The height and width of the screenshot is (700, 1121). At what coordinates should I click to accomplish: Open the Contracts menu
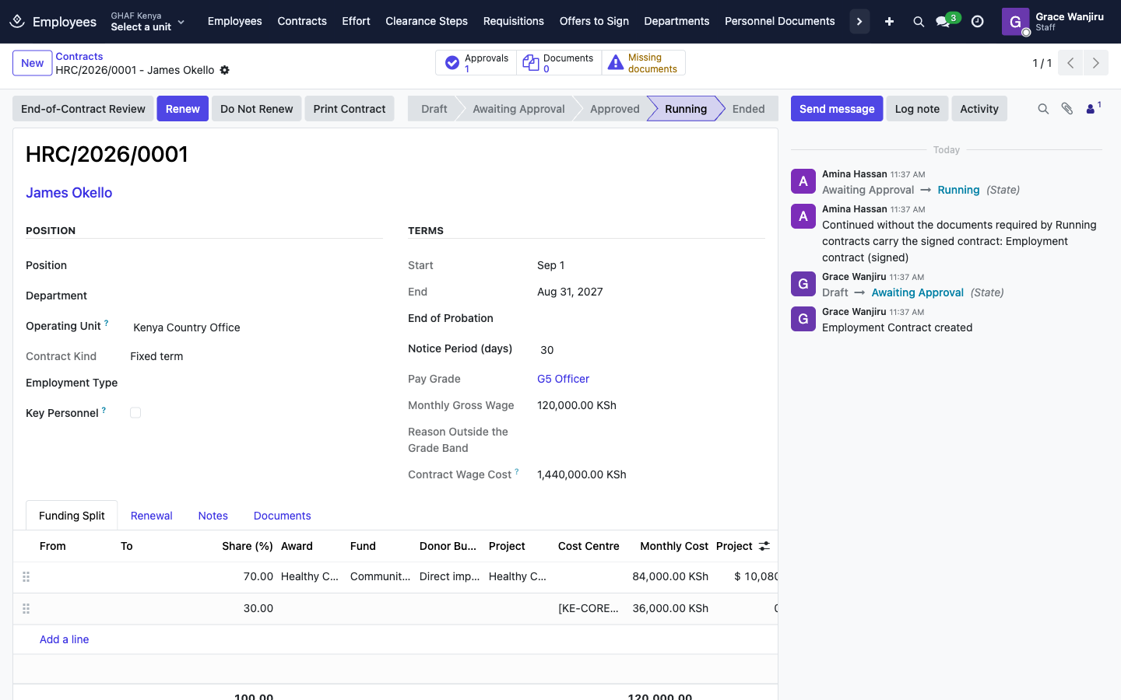(302, 22)
